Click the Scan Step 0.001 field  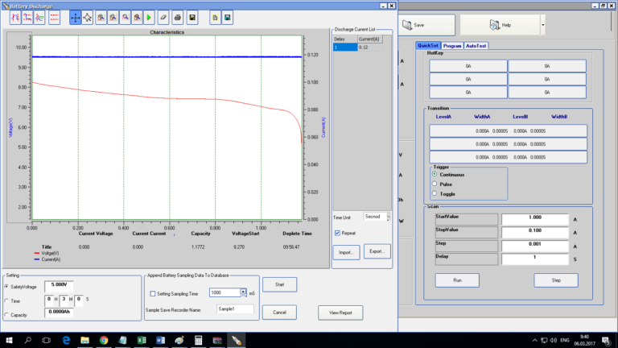(x=535, y=246)
